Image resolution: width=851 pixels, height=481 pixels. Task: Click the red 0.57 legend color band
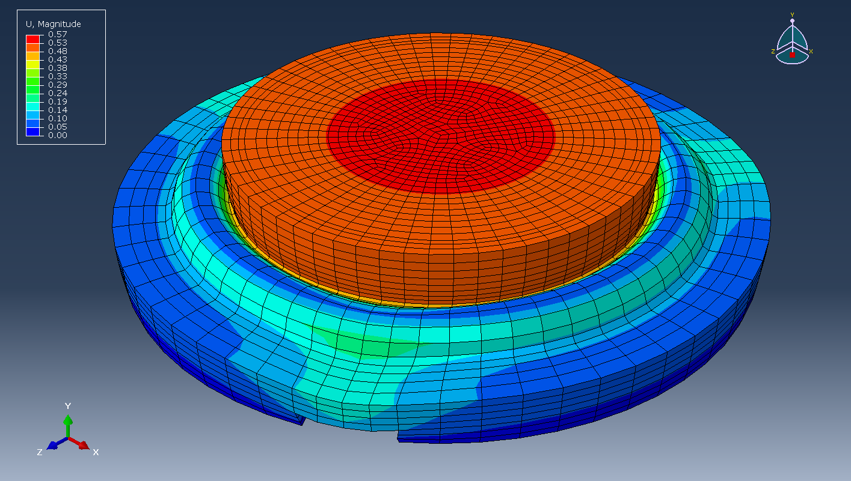click(x=32, y=38)
